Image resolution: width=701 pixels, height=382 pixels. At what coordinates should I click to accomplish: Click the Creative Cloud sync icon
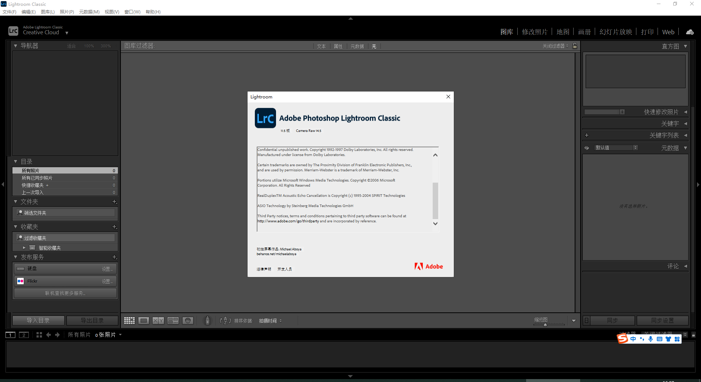coord(689,32)
